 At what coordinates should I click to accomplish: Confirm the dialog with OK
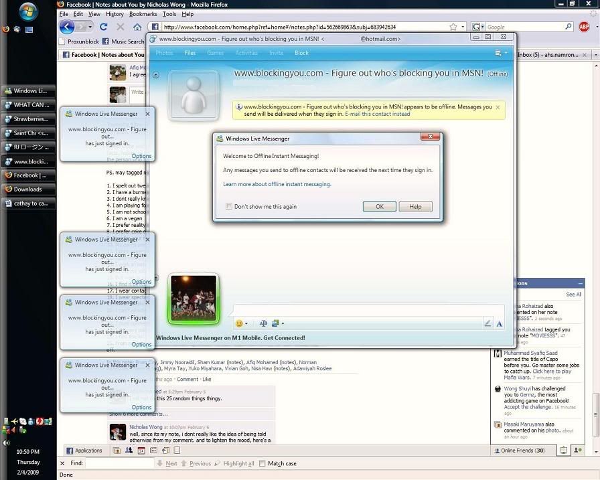[x=379, y=207]
